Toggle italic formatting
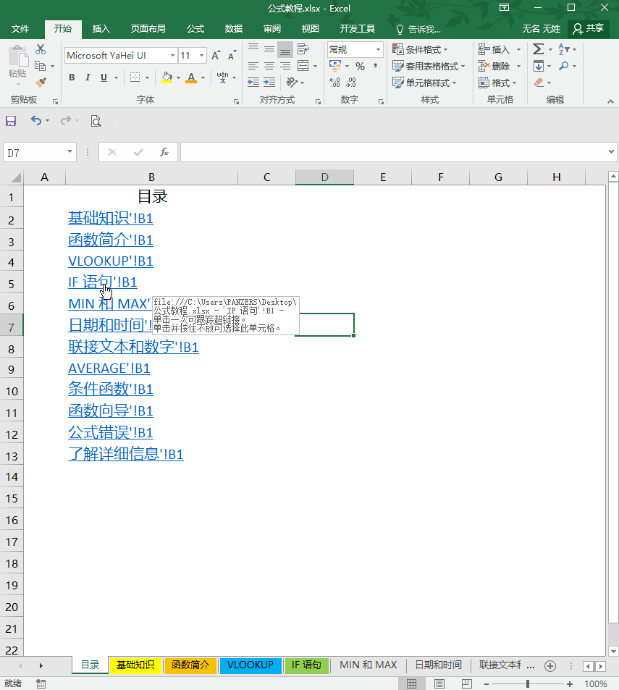The image size is (619, 690). tap(88, 77)
